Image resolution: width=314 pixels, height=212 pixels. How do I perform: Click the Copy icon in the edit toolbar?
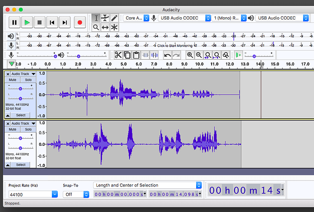[127, 55]
